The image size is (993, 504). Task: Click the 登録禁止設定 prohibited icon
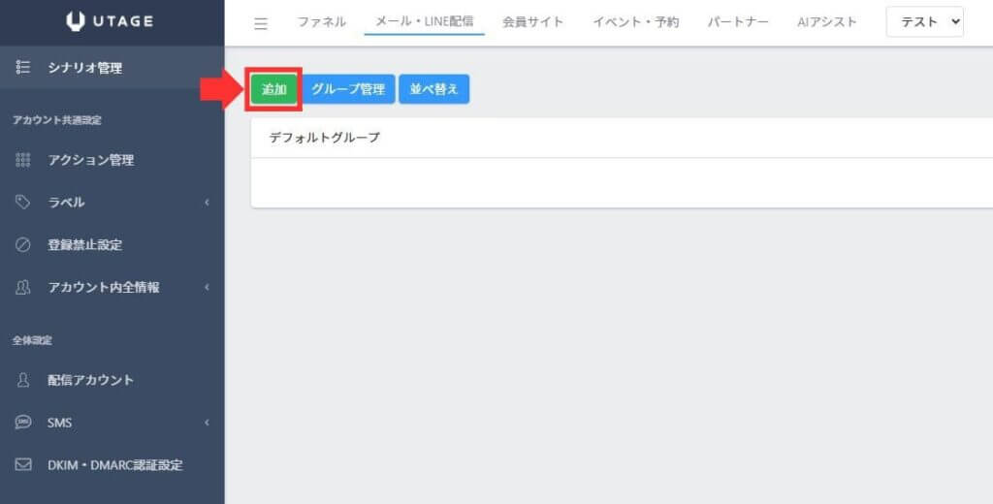[x=23, y=245]
